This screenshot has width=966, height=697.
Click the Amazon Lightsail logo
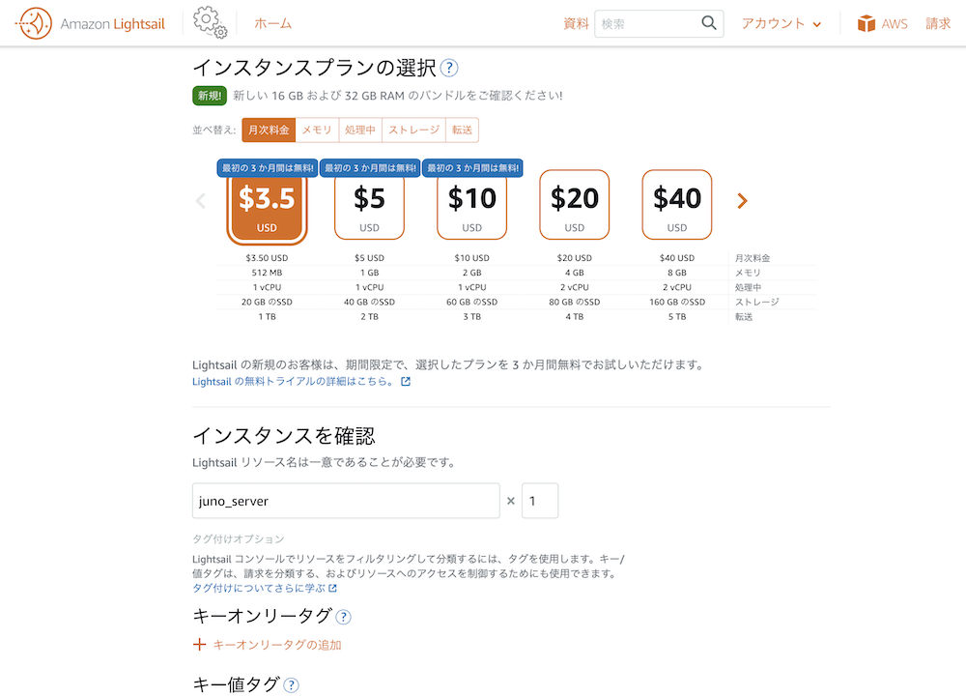(x=90, y=23)
